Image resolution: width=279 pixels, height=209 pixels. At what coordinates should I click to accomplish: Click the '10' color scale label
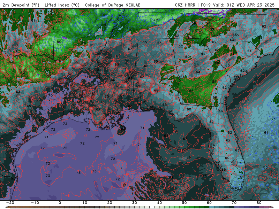[x=85, y=203]
